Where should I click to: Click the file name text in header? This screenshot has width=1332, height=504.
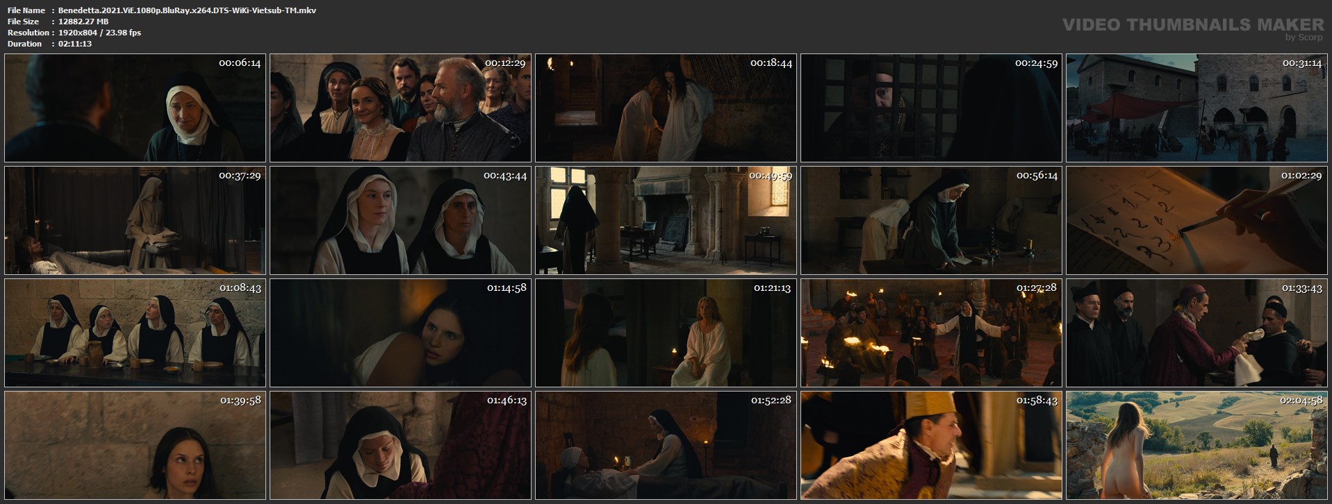point(187,10)
